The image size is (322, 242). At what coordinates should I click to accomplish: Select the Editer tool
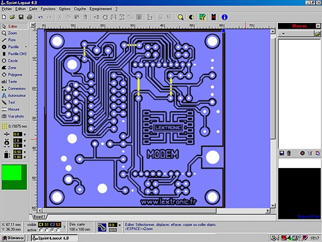(15, 26)
